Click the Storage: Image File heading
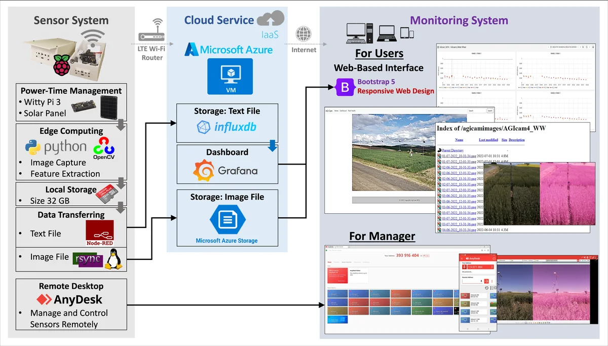The image size is (608, 346). point(227,197)
